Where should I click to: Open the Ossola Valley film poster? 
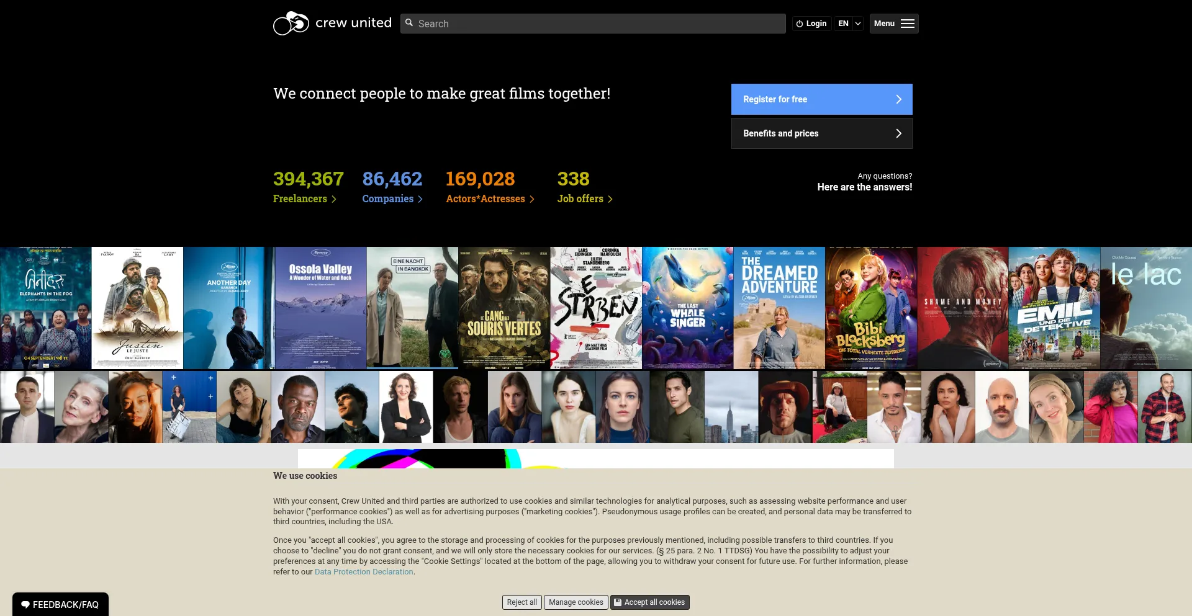[x=321, y=308]
